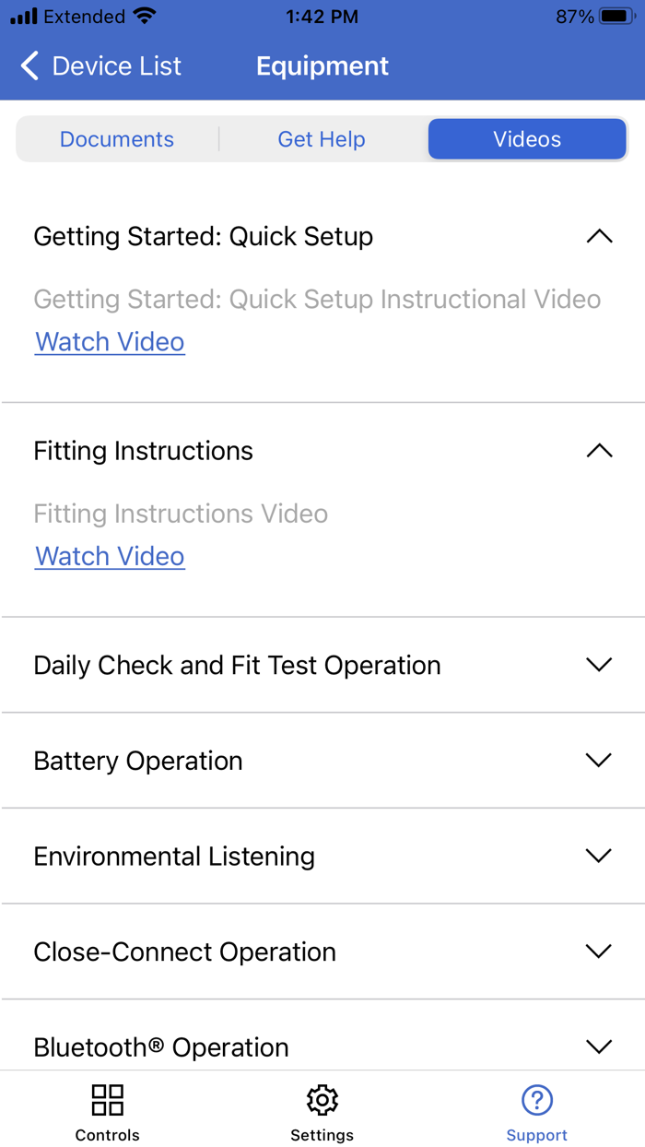
Task: Expand the Bluetooth Operation chevron
Action: tap(599, 1046)
